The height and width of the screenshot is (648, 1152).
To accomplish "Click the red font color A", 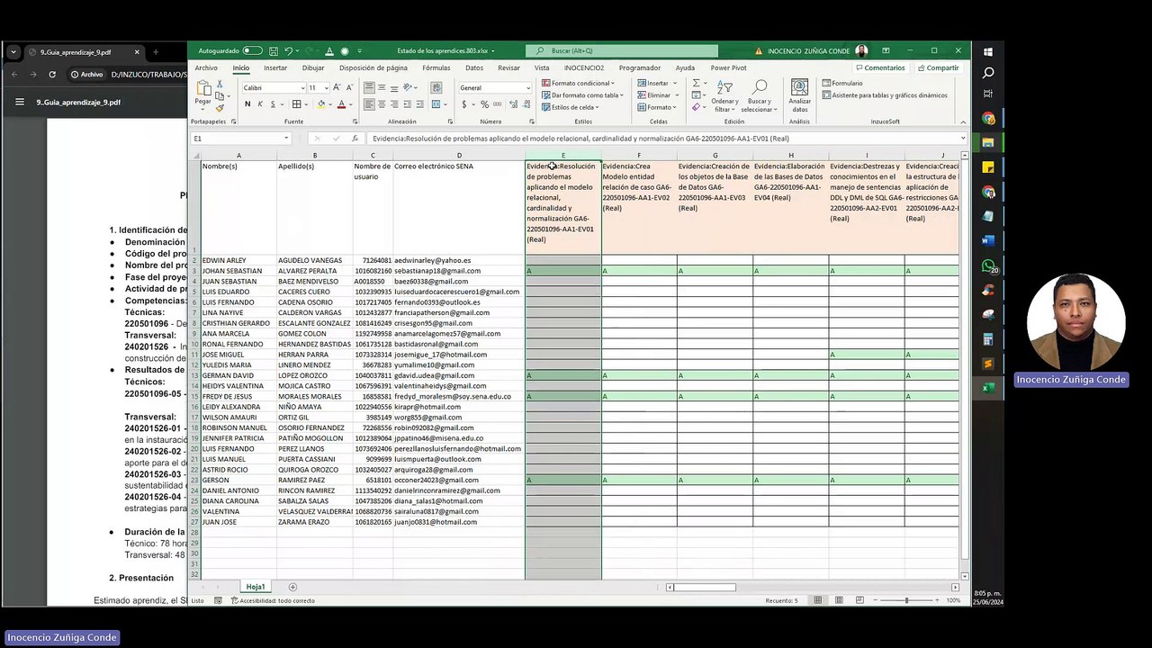I will click(341, 104).
